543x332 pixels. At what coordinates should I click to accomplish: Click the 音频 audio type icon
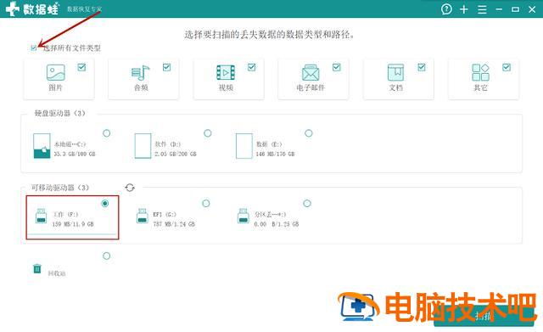[x=141, y=73]
